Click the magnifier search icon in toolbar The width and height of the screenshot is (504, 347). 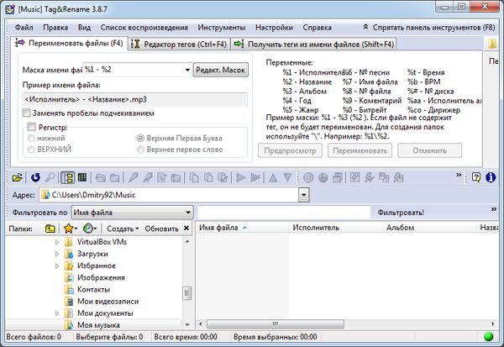pyautogui.click(x=51, y=177)
